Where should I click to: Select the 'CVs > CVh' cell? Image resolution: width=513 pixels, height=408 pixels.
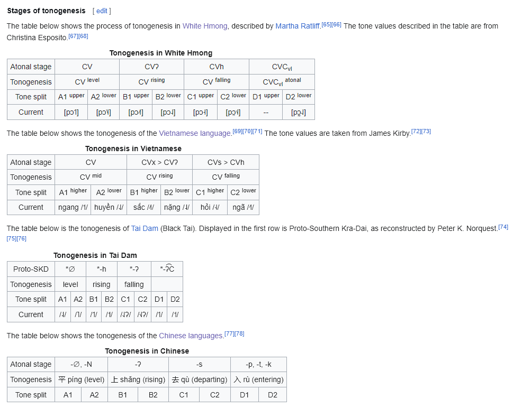click(x=226, y=162)
